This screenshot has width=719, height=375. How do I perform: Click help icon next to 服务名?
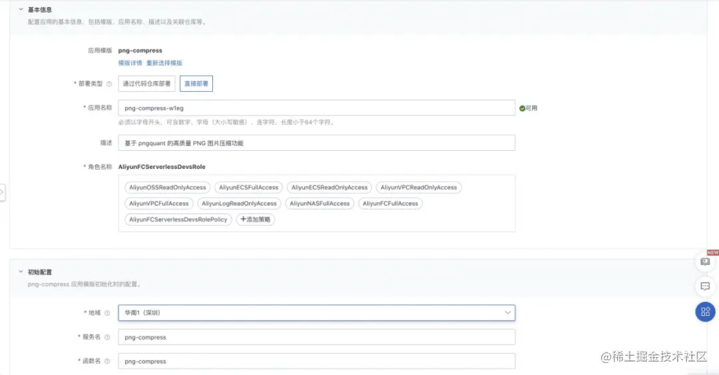(x=107, y=337)
